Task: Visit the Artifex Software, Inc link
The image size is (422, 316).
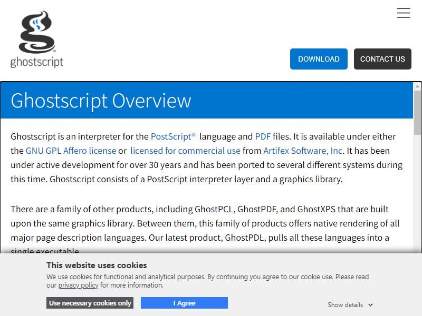Action: point(303,151)
